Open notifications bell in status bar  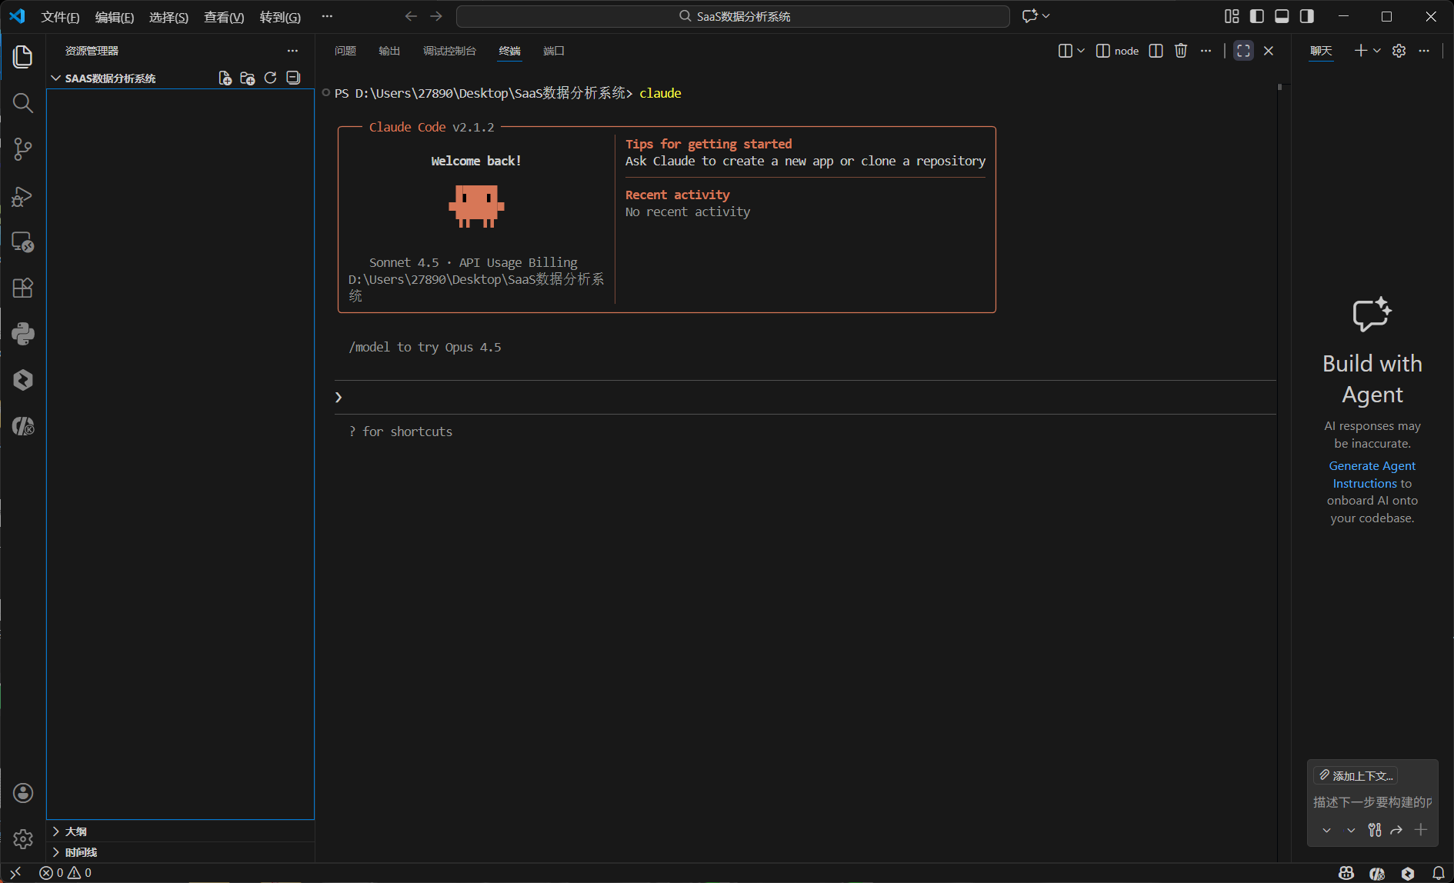pos(1439,873)
